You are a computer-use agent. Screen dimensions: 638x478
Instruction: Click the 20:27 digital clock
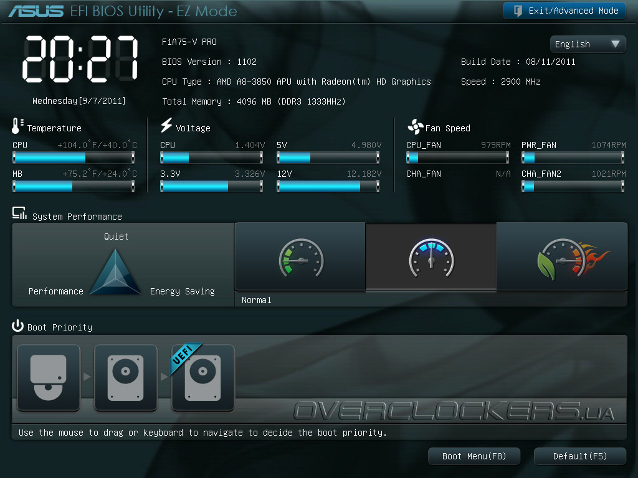[x=80, y=59]
